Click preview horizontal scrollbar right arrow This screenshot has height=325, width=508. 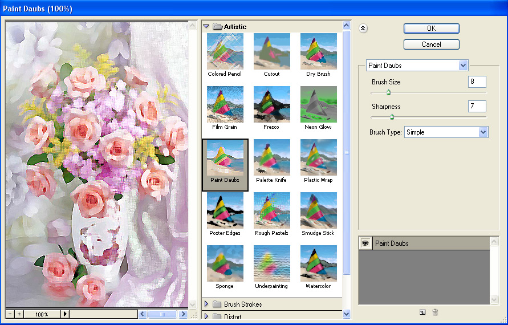(x=183, y=314)
